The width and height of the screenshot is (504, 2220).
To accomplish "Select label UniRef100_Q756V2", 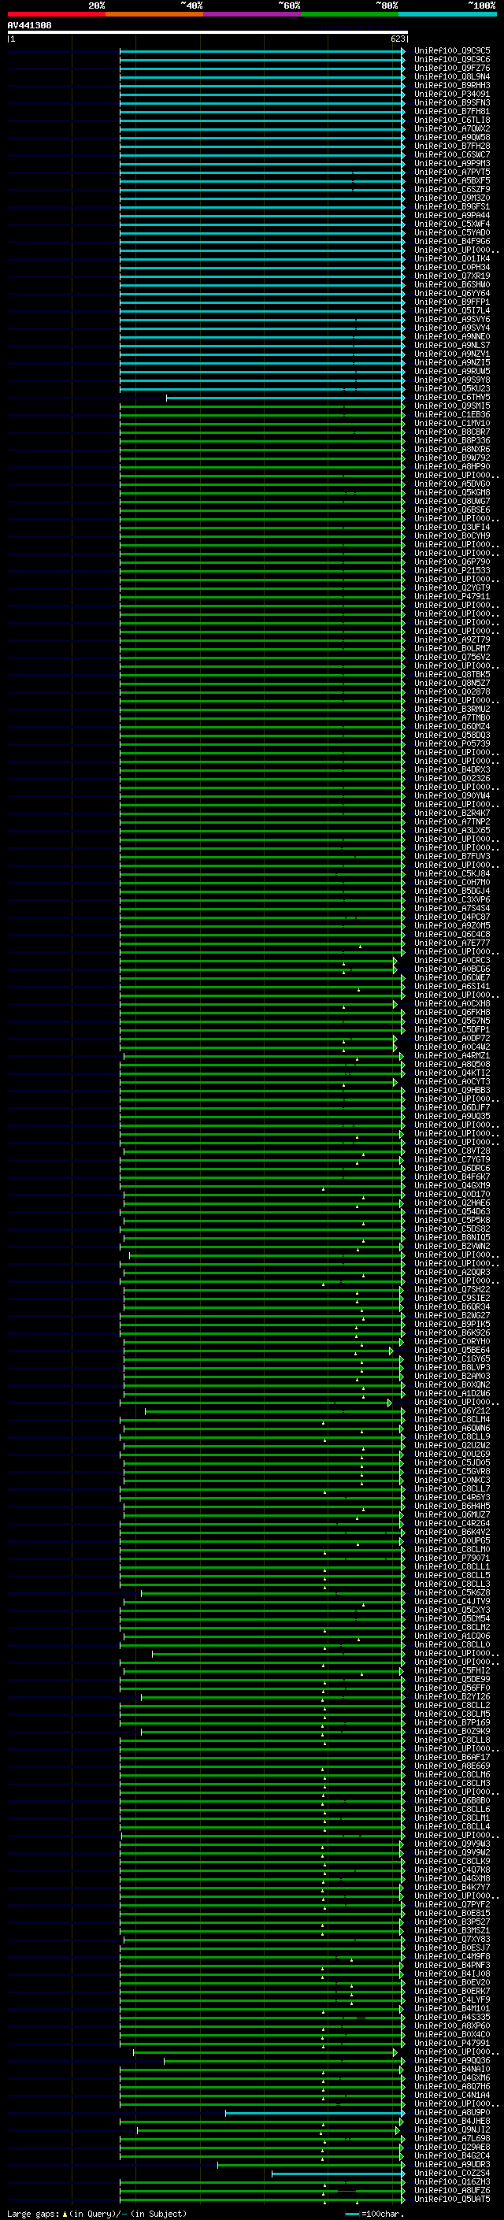I will (x=452, y=657).
